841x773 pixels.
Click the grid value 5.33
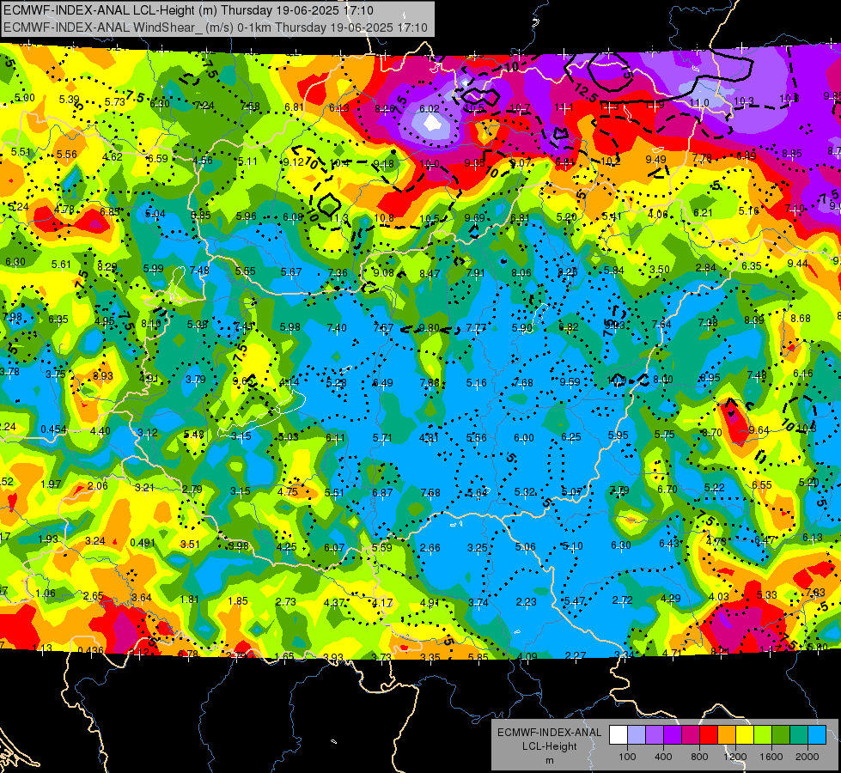pos(766,594)
